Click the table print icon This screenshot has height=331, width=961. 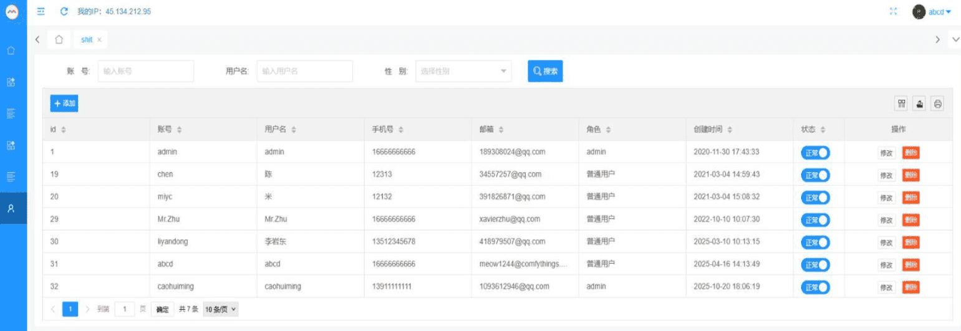937,103
